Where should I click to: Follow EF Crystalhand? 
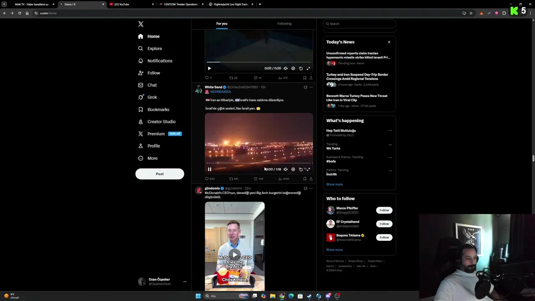(384, 224)
